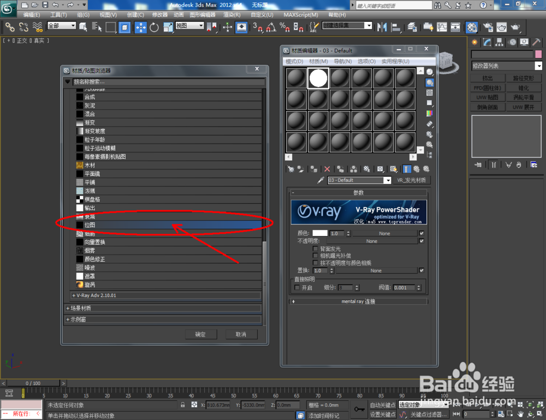
Task: Expand the V-Ray Adv 2.10.01 group
Action: pyautogui.click(x=165, y=295)
